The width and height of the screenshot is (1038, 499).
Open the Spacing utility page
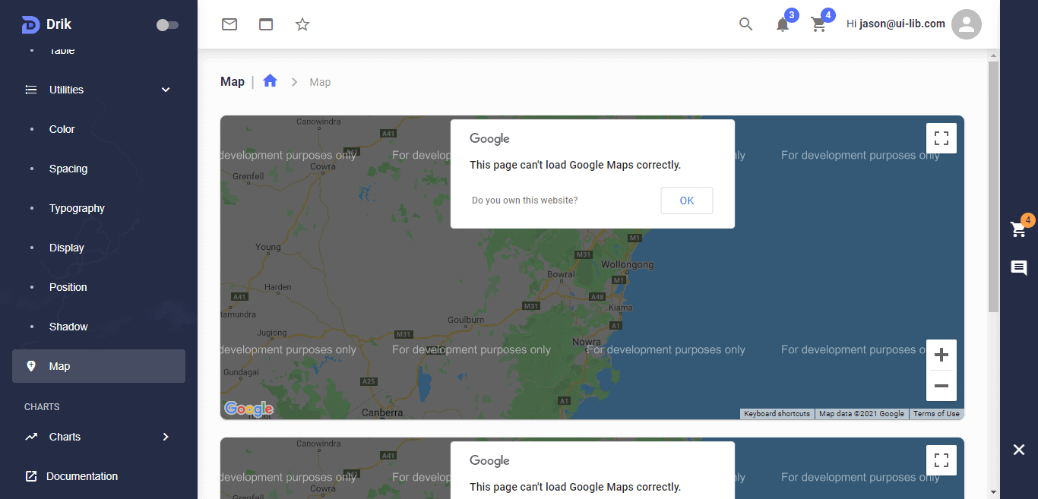68,169
